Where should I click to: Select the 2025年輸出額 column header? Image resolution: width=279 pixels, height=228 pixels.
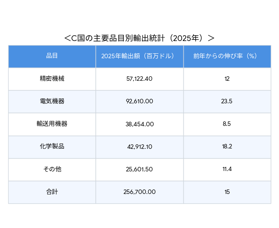pos(139,56)
